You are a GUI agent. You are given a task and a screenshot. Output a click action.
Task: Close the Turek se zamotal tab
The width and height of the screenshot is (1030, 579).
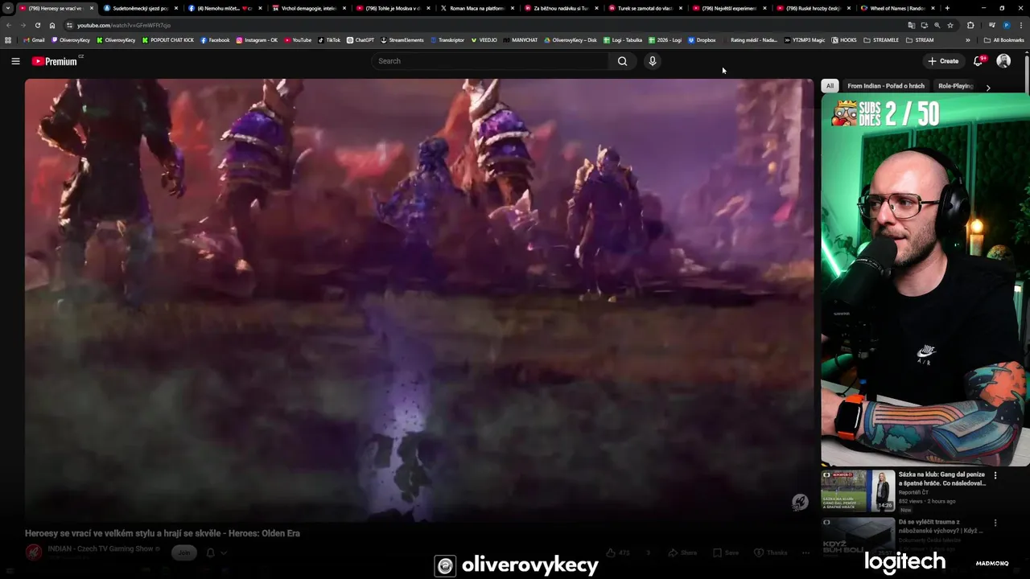(x=681, y=8)
